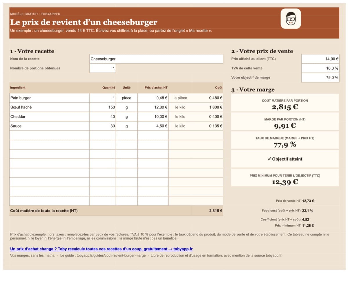Click 'le kilo' in the Bœuf haché row
The width and height of the screenshot is (348, 282).
coord(180,107)
